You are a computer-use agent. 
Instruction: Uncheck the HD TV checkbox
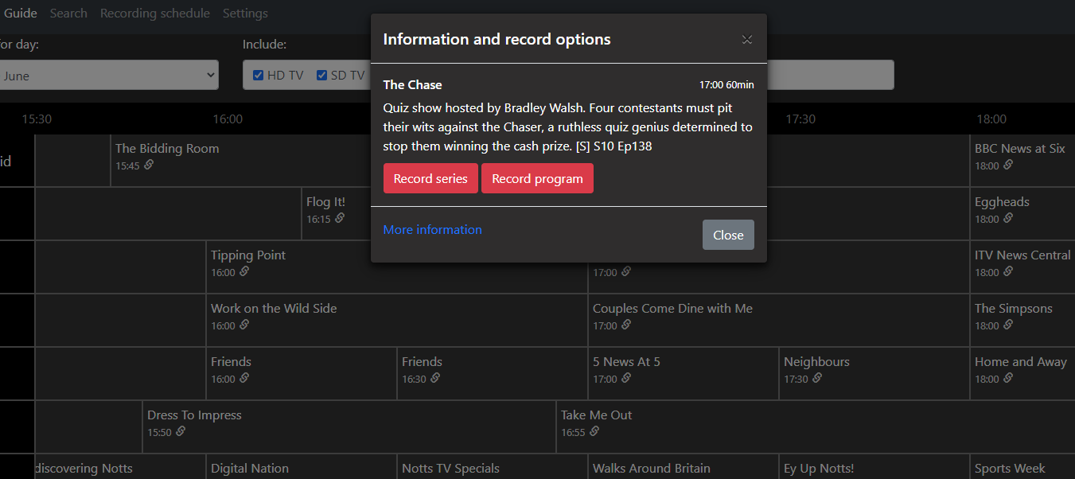pos(258,76)
